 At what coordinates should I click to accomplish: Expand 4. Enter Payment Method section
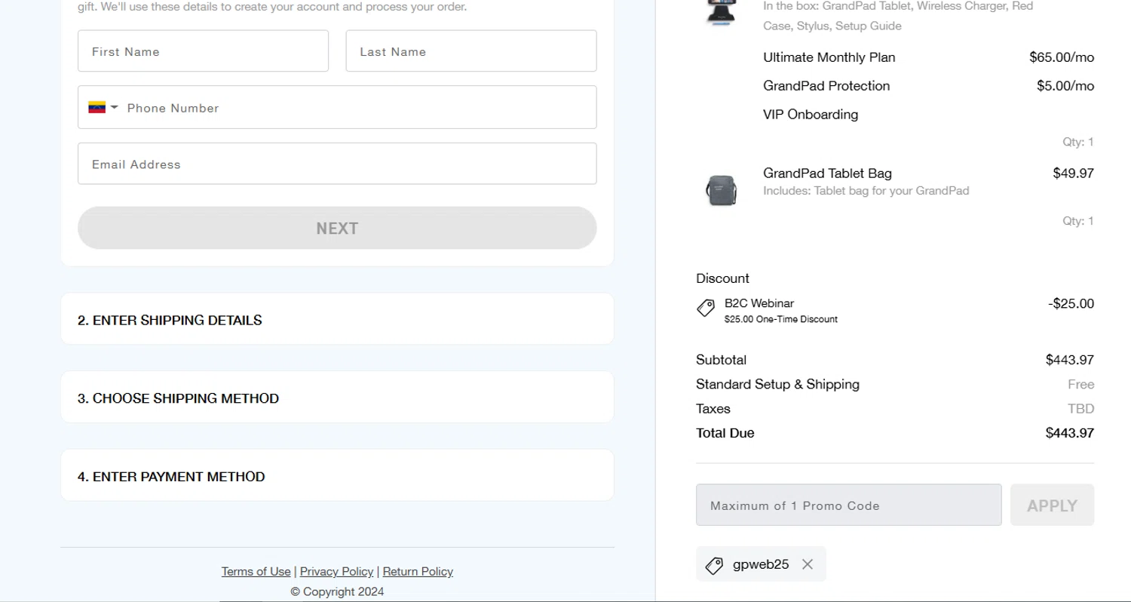[x=337, y=476]
